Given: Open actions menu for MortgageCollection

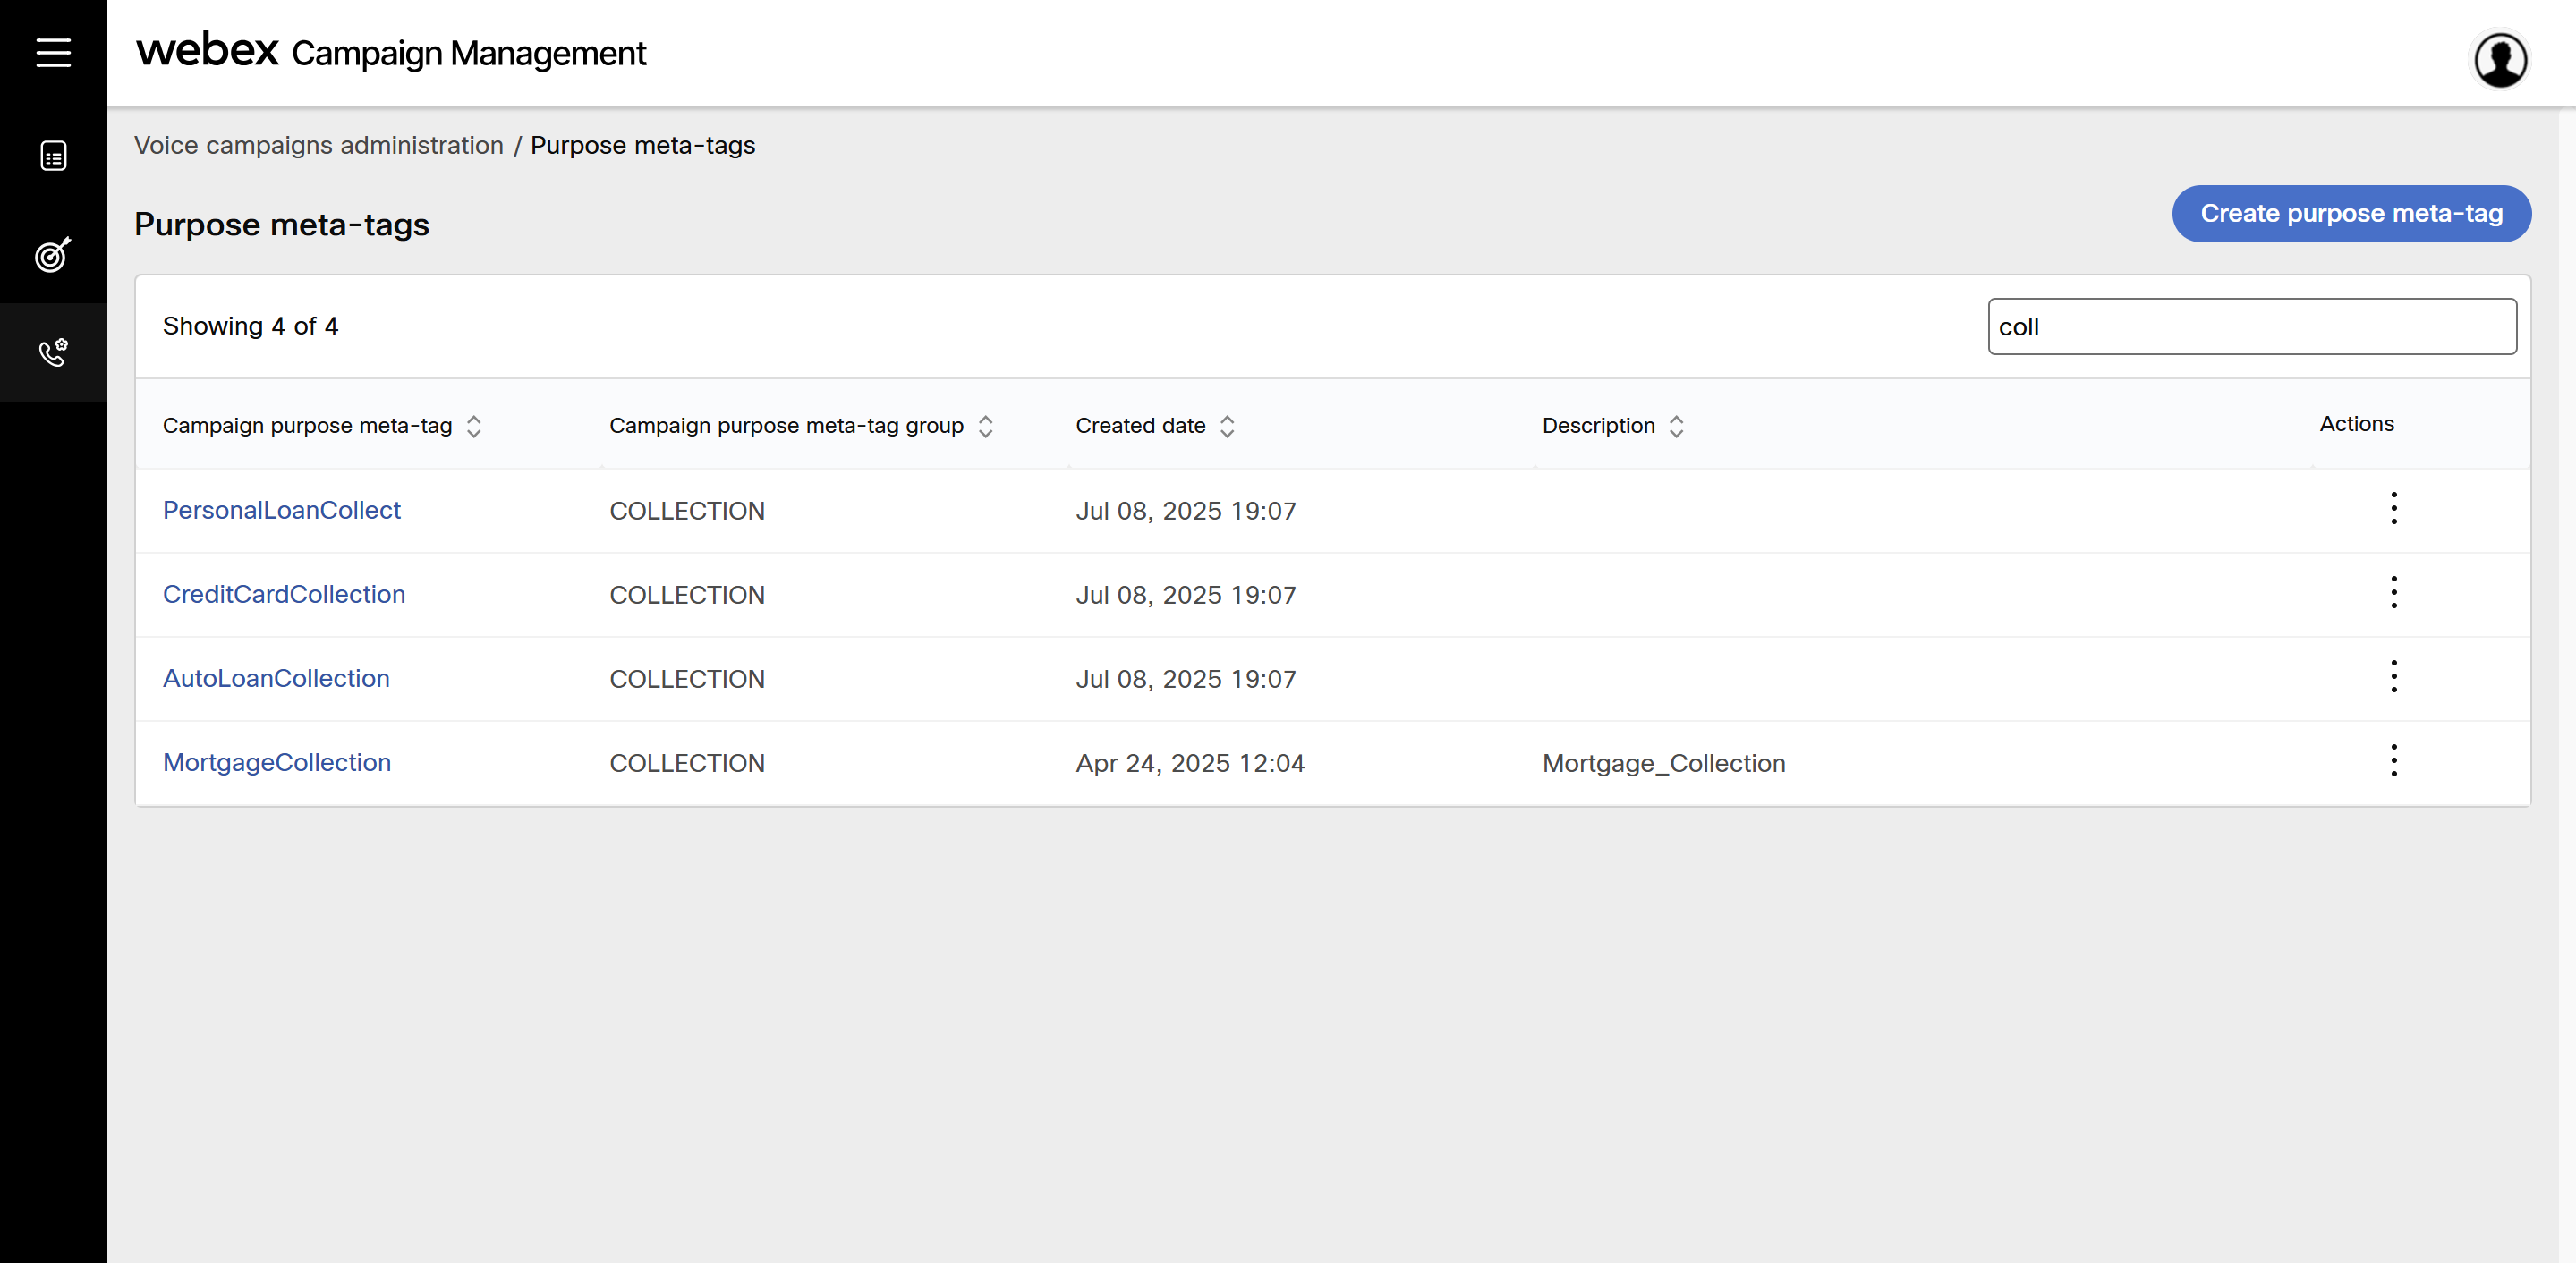Looking at the screenshot, I should point(2393,761).
